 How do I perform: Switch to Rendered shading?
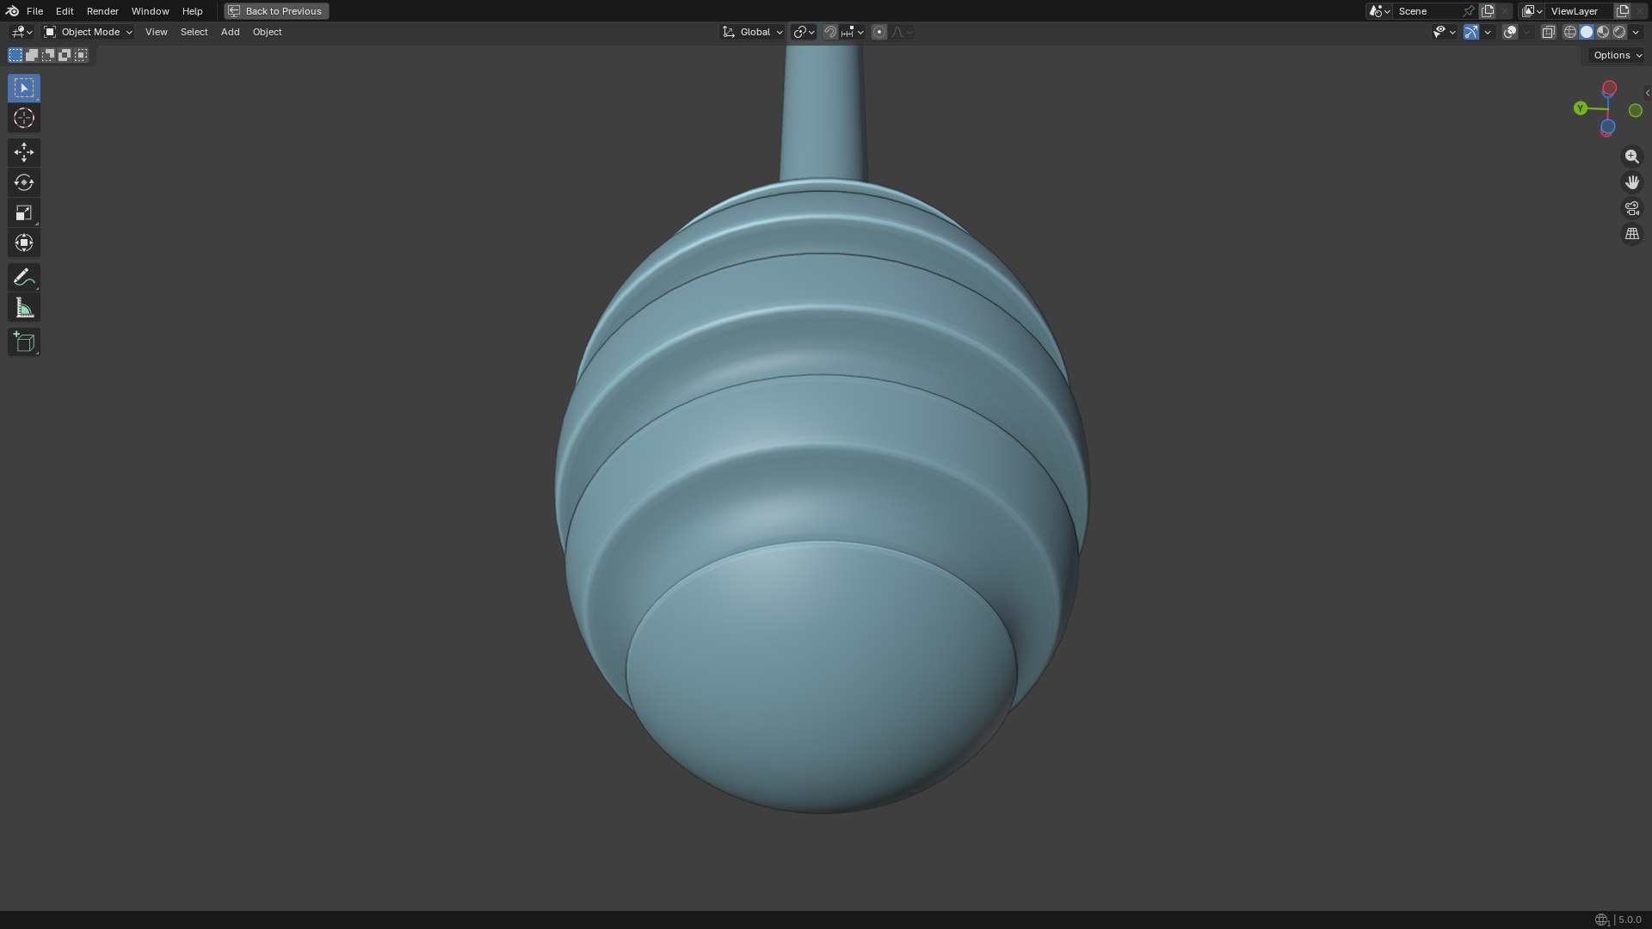1619,32
